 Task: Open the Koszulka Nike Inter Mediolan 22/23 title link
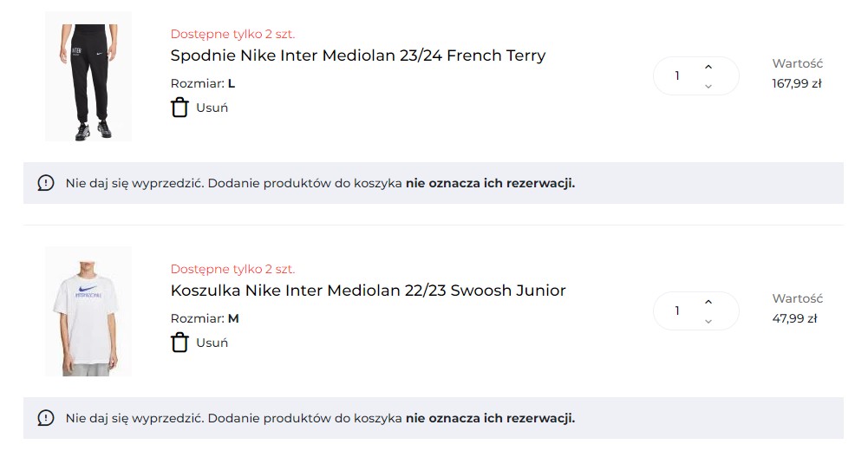[368, 291]
